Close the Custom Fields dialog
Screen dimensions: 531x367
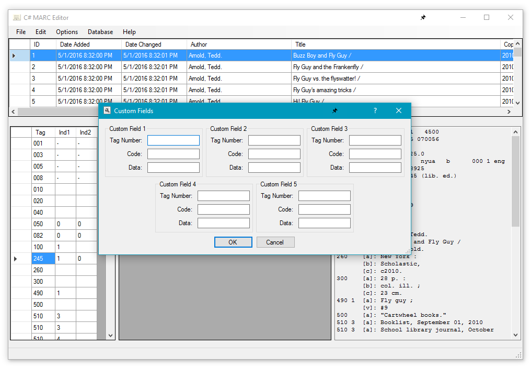tap(398, 111)
